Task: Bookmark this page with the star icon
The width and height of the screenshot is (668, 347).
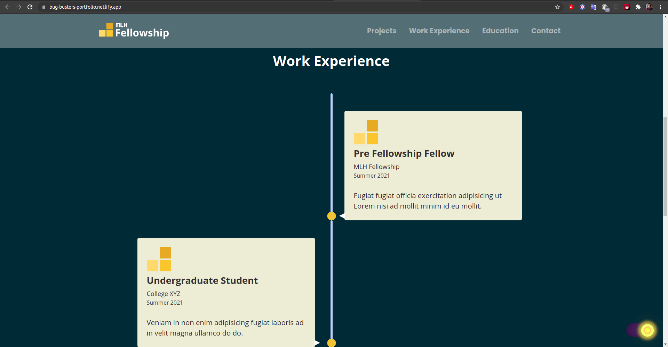Action: pos(557,7)
